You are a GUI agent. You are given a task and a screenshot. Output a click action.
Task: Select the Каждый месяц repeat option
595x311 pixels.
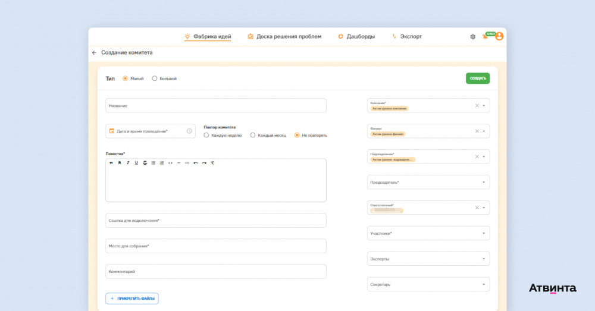click(253, 136)
